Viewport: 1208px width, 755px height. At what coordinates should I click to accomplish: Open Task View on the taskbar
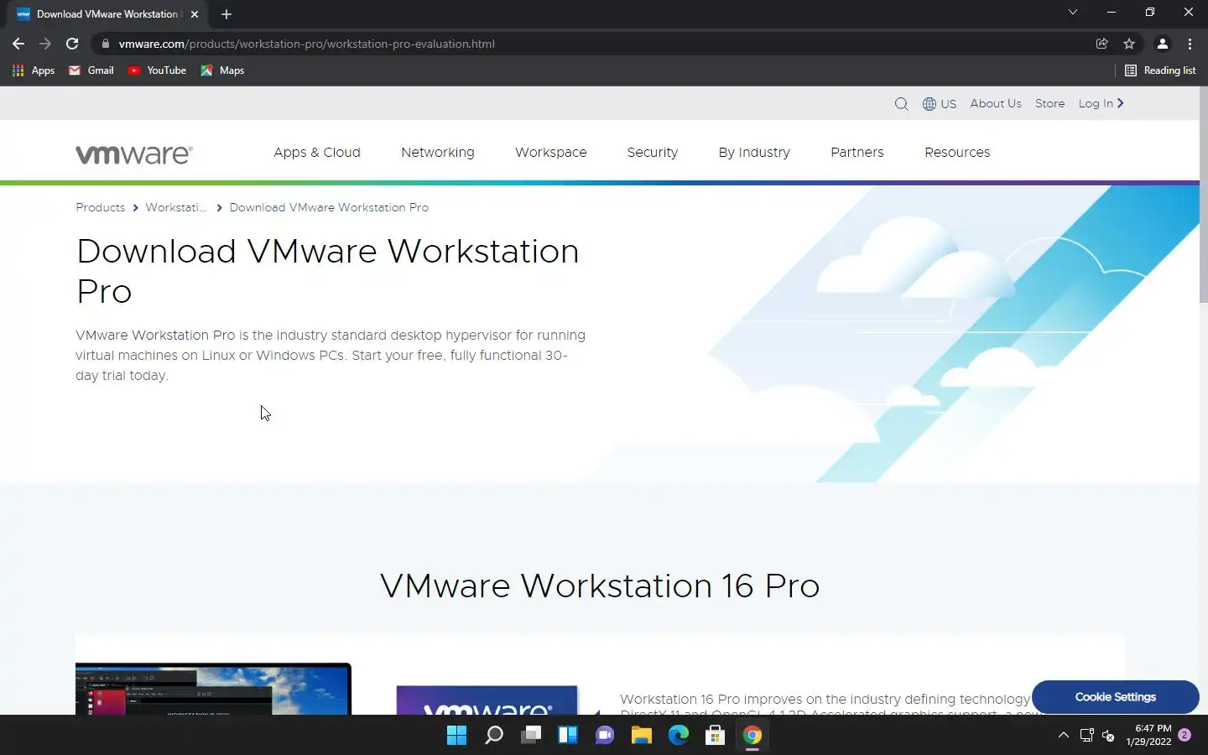pos(531,736)
